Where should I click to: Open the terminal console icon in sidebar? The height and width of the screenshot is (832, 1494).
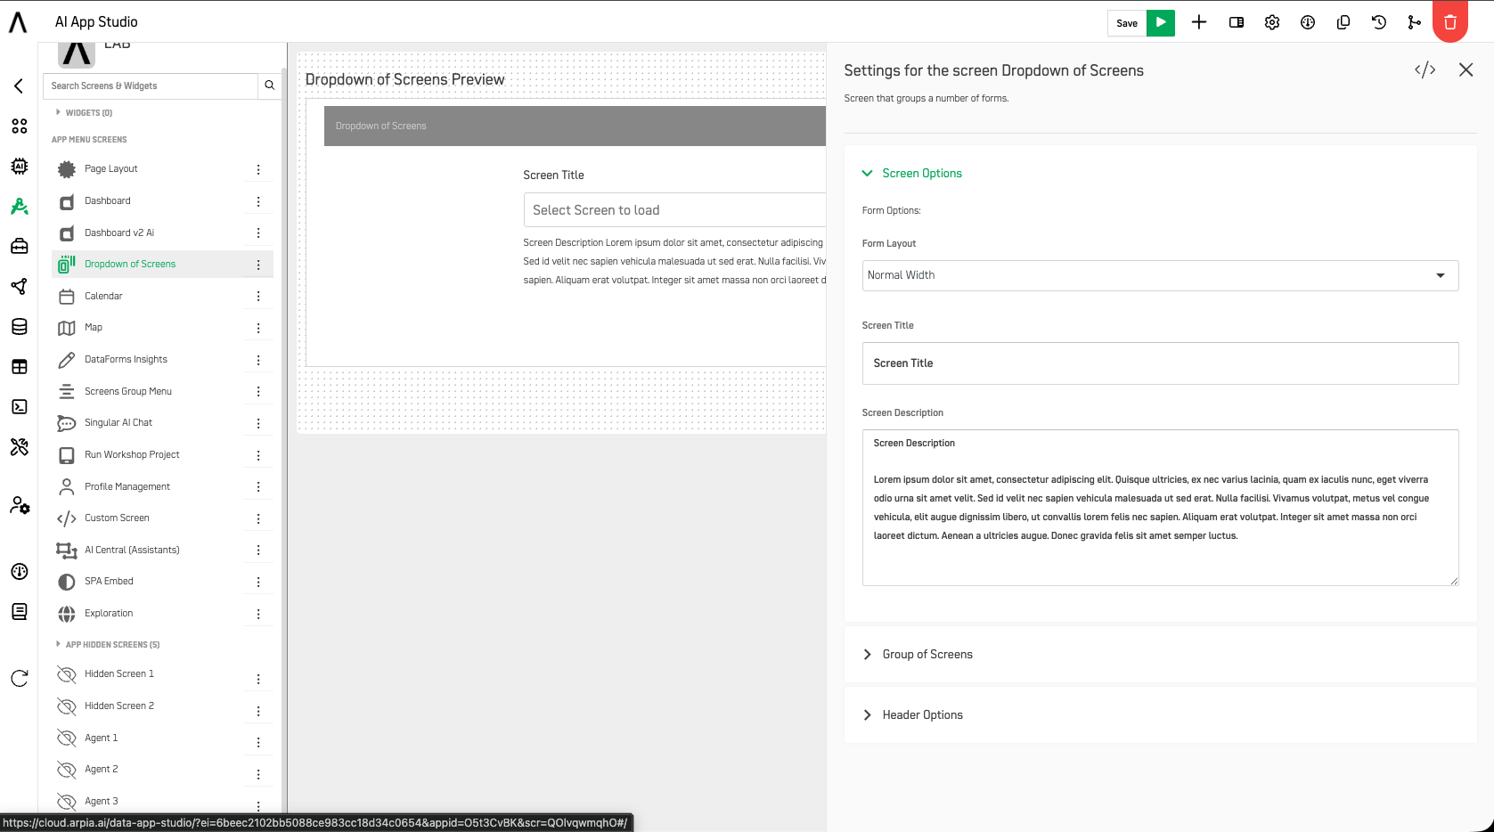(x=19, y=407)
